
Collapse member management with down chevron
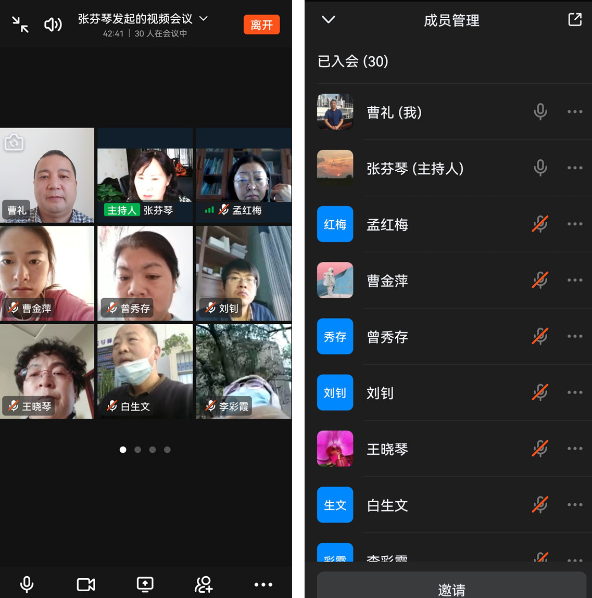coord(329,20)
